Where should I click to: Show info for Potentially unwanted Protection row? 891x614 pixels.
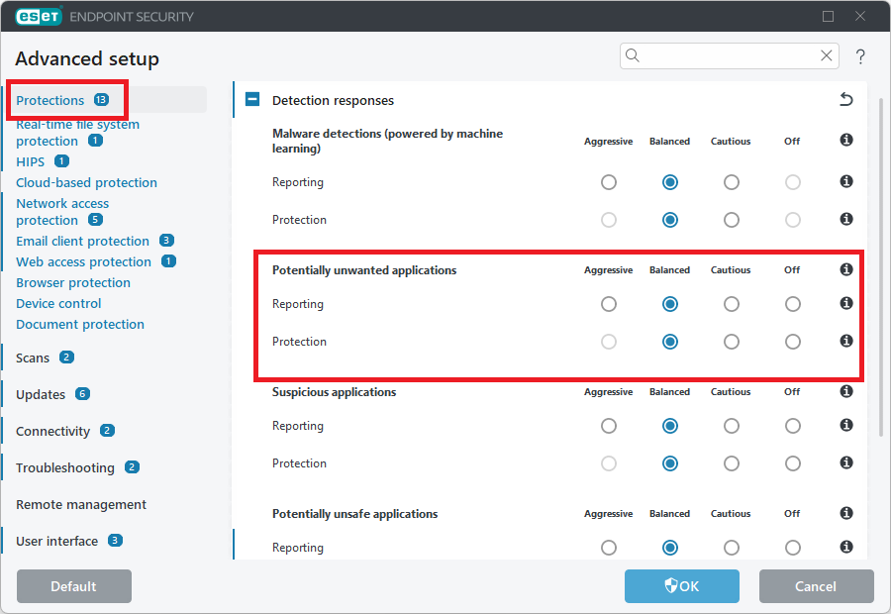[846, 341]
